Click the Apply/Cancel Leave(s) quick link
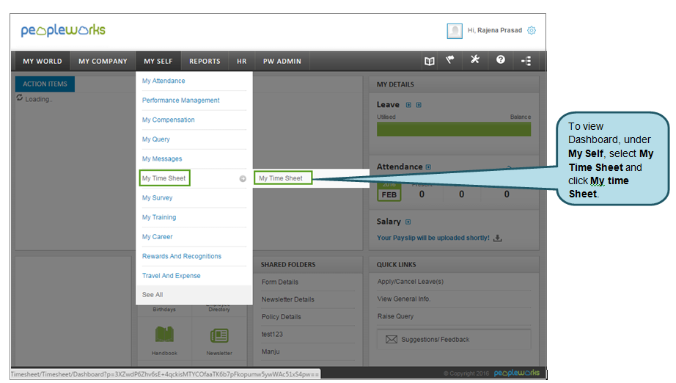The image size is (676, 383). tap(410, 282)
